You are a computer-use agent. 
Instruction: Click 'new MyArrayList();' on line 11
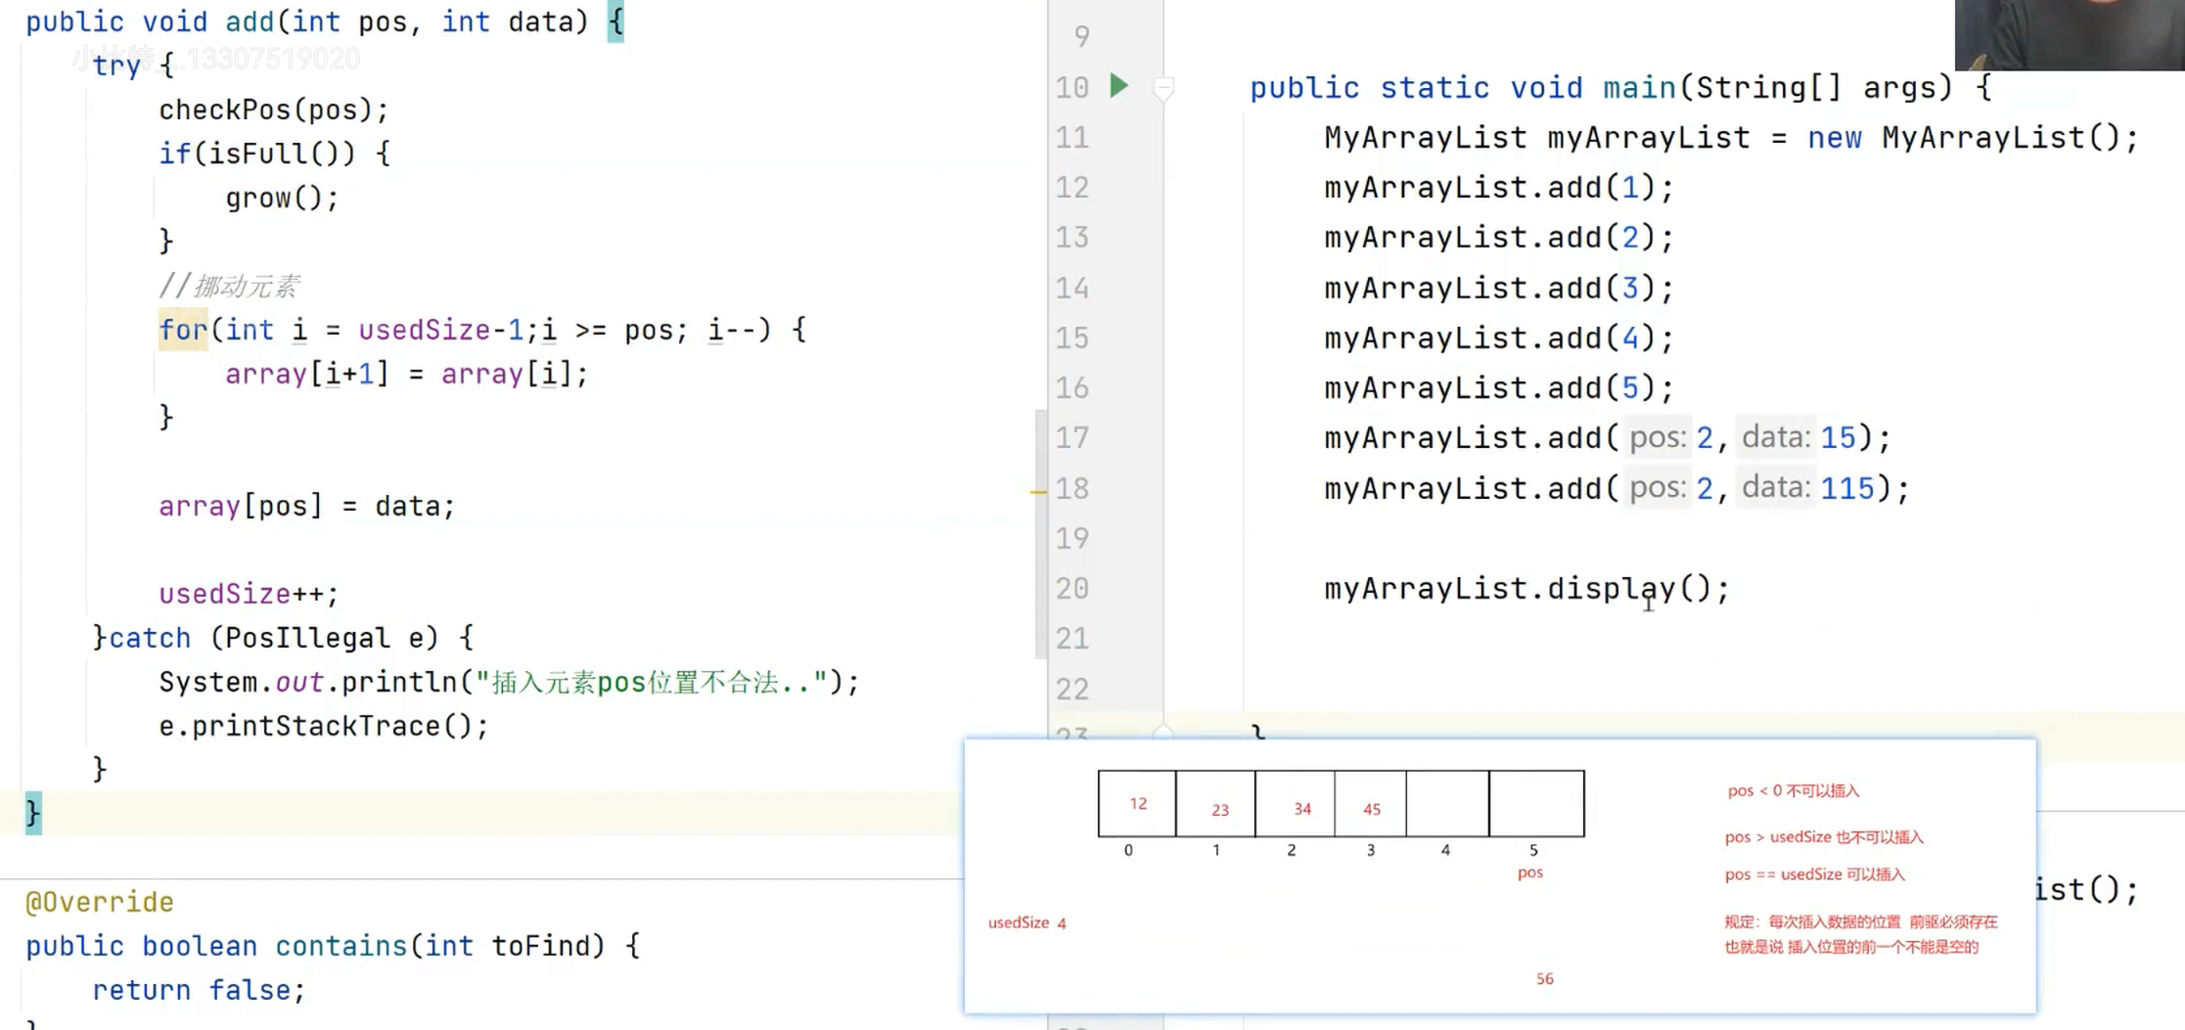(1973, 138)
